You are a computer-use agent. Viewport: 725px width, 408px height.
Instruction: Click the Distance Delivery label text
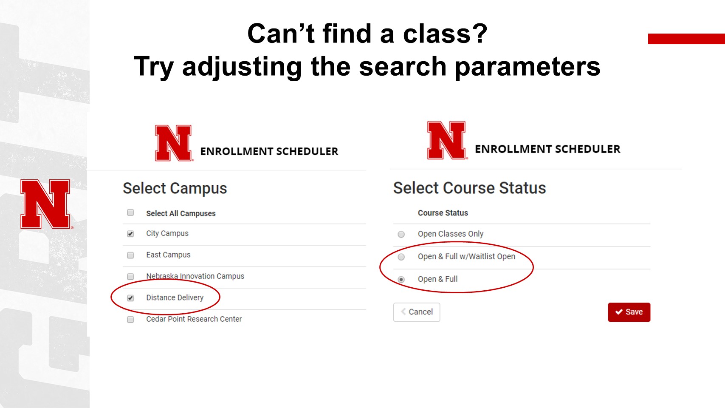coord(175,297)
